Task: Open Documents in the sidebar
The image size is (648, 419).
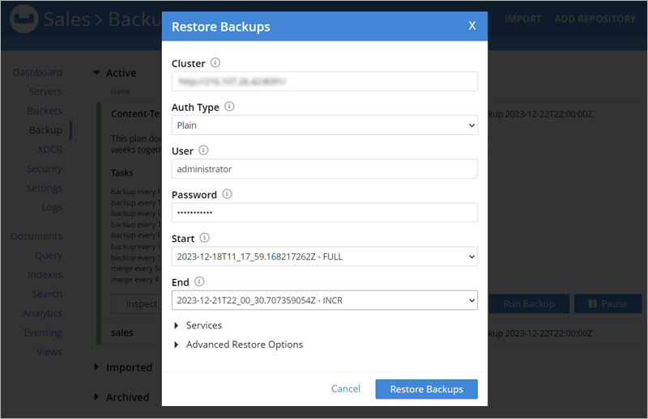Action: coord(36,236)
